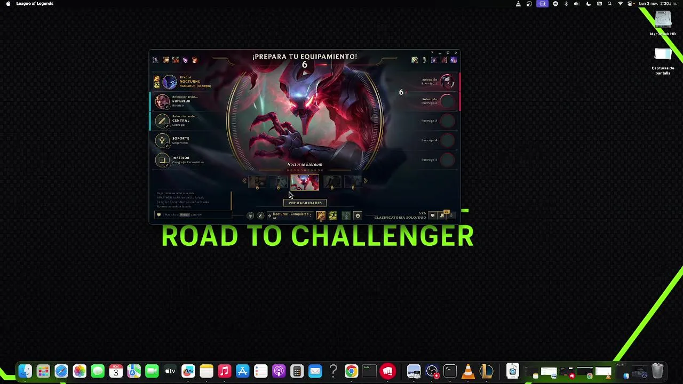
Task: Click the empty Enemigo 4 slot
Action: (x=447, y=140)
